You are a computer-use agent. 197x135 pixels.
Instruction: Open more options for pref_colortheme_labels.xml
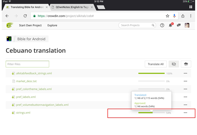(185, 89)
